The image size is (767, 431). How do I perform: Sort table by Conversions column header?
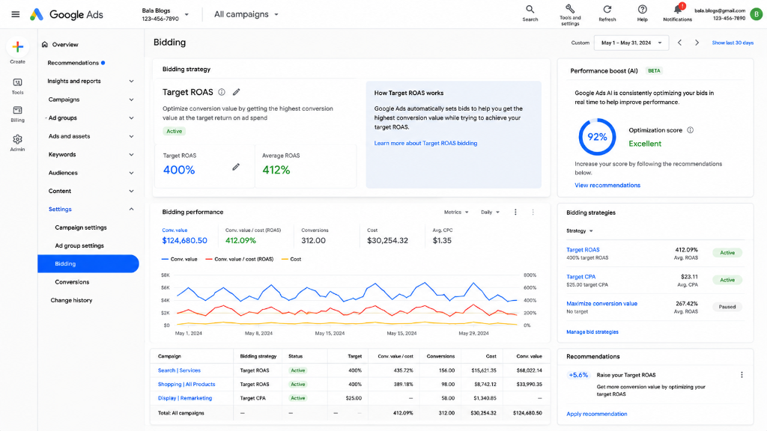[440, 356]
